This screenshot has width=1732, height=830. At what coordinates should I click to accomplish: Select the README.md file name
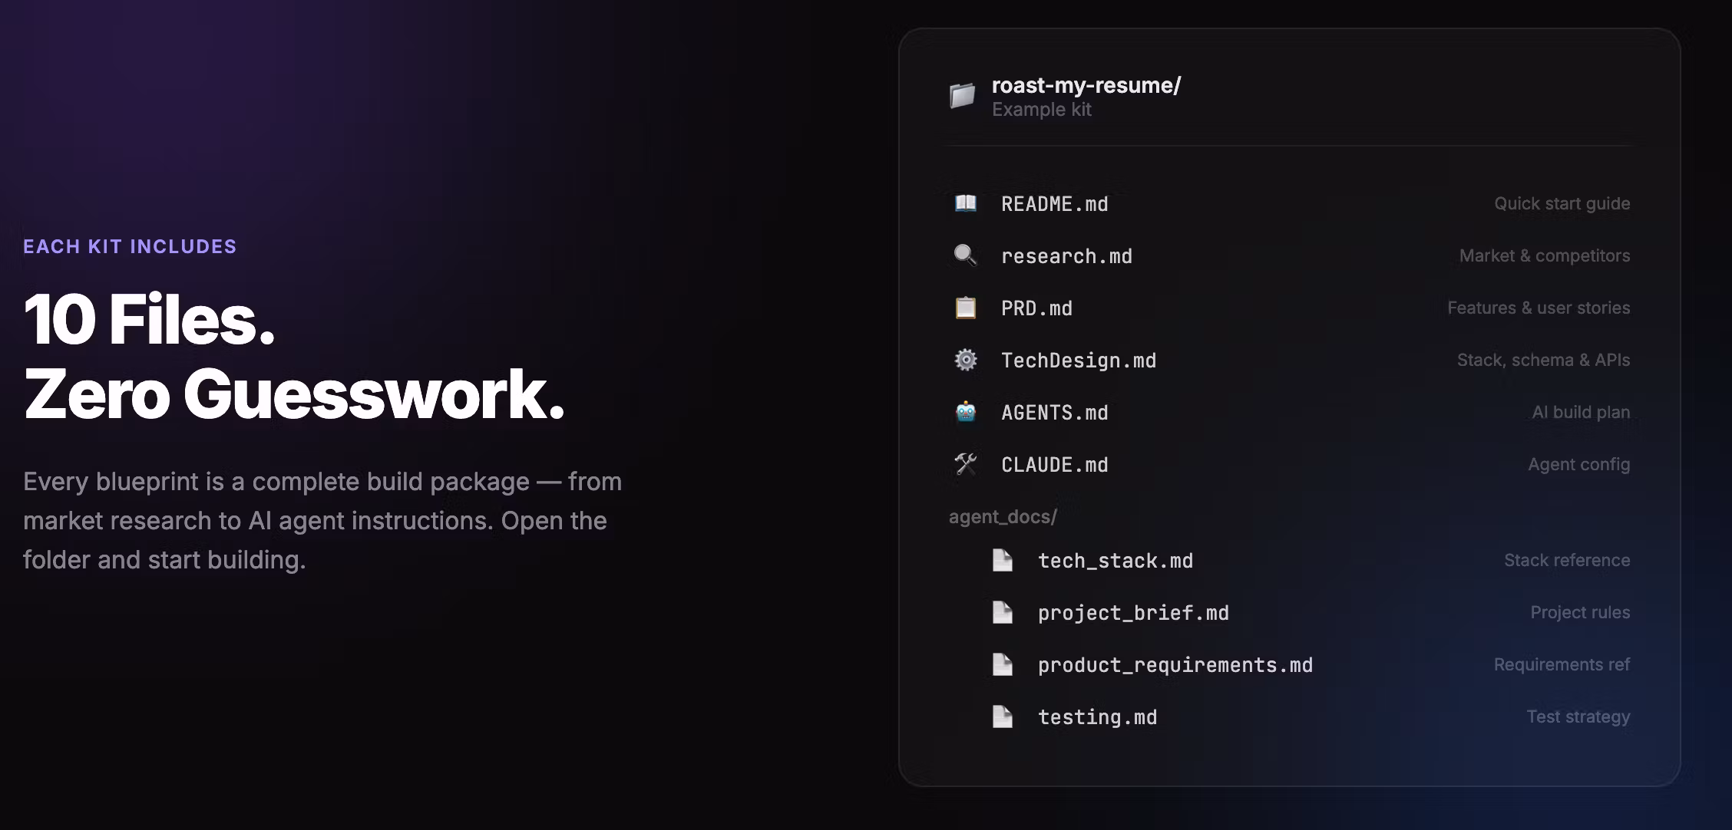pyautogui.click(x=1054, y=204)
